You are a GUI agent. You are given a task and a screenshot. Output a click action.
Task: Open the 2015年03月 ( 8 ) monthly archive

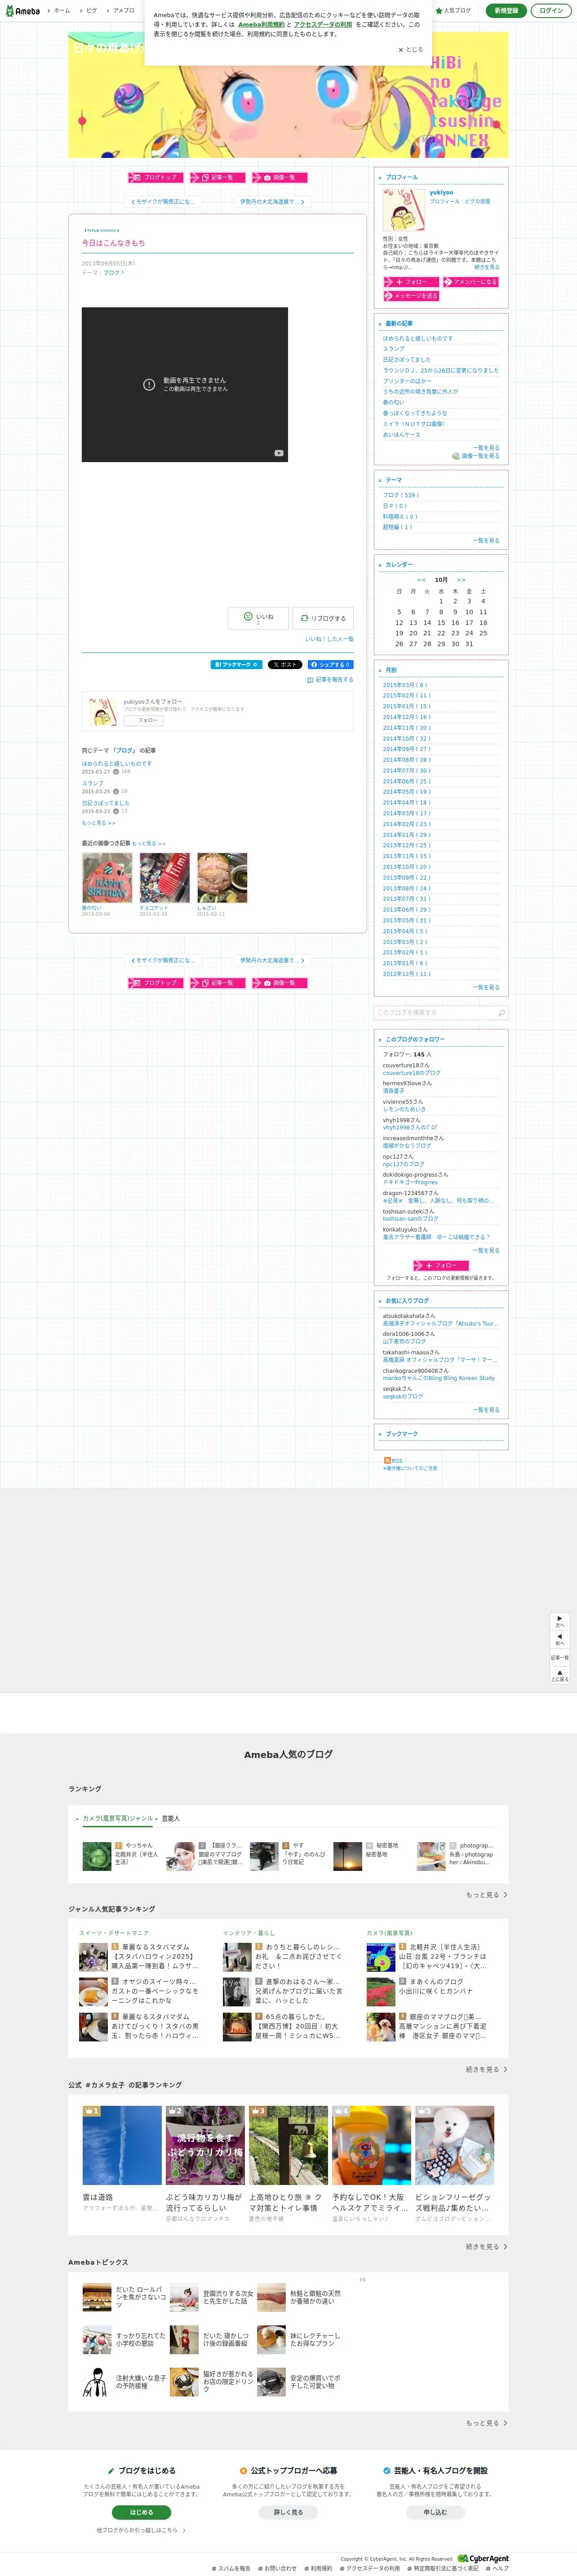[404, 685]
